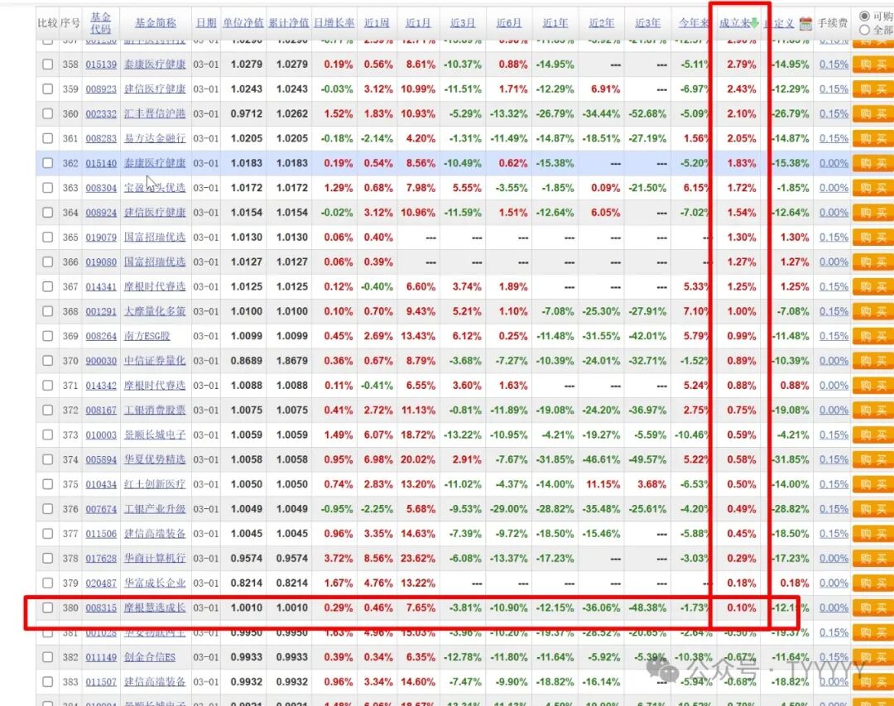The height and width of the screenshot is (706, 894).
Task: Open the calendar icon beside 自定义
Action: (x=805, y=23)
